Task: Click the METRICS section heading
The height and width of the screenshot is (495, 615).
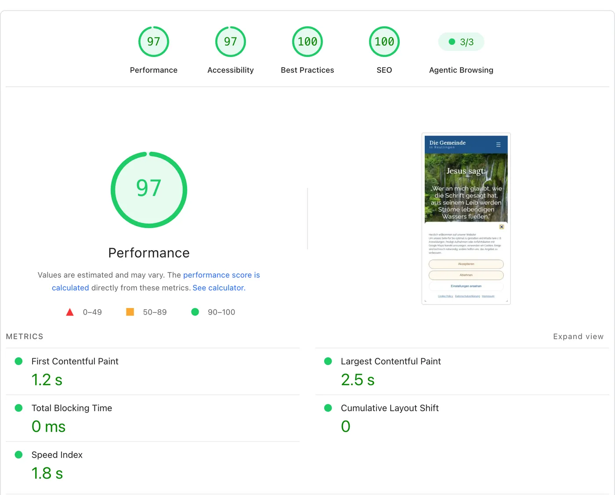Action: 25,337
